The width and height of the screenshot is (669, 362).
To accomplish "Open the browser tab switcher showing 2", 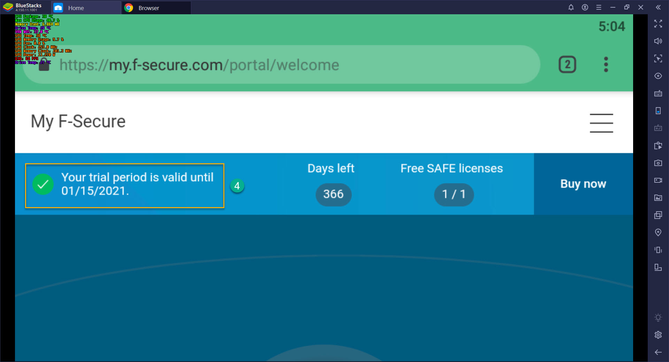I will 568,64.
